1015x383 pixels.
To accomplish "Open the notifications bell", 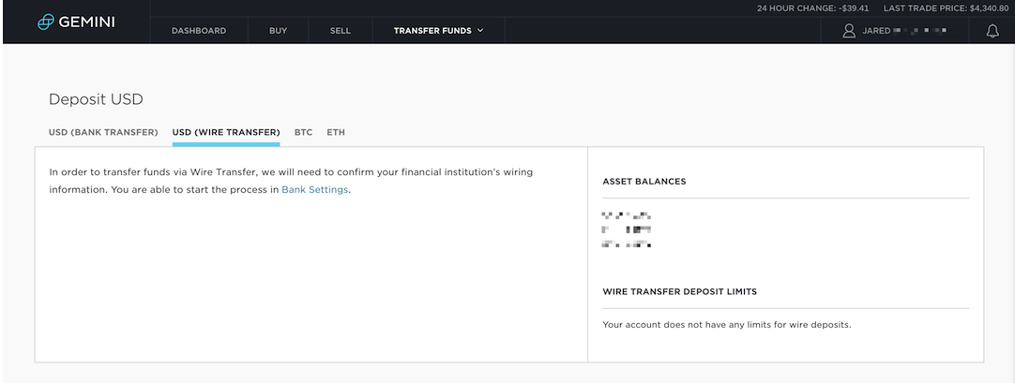I will tap(992, 31).
